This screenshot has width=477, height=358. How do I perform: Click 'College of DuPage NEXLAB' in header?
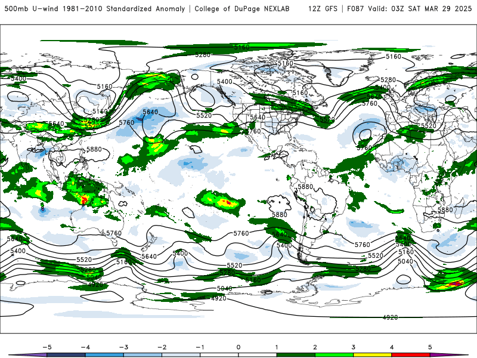242,8
